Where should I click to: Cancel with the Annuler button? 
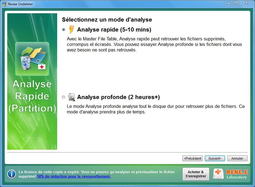pos(237,158)
